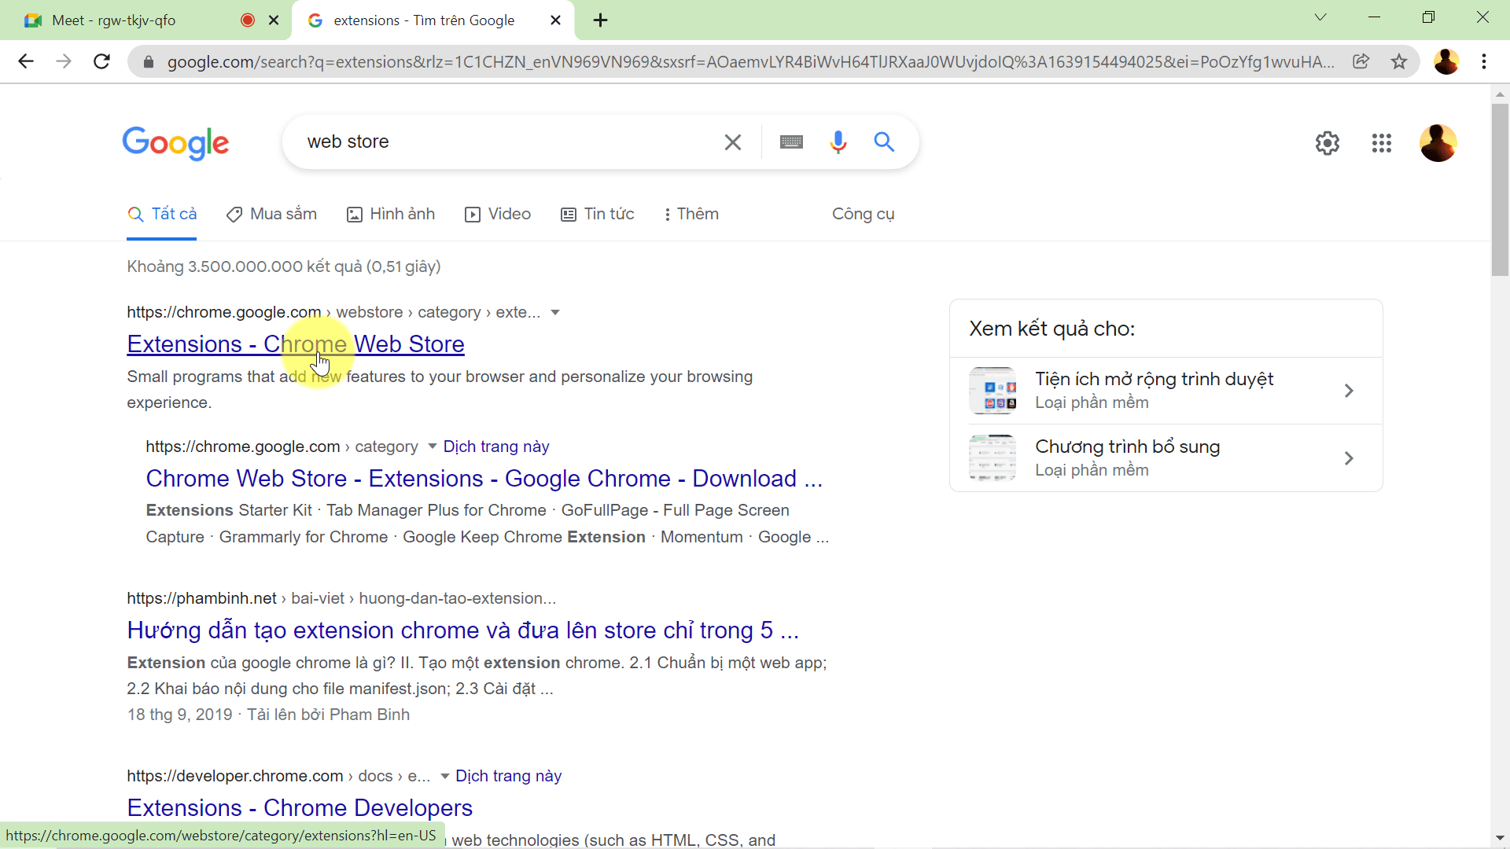Switch to the Mua sắm tab

pos(271,215)
